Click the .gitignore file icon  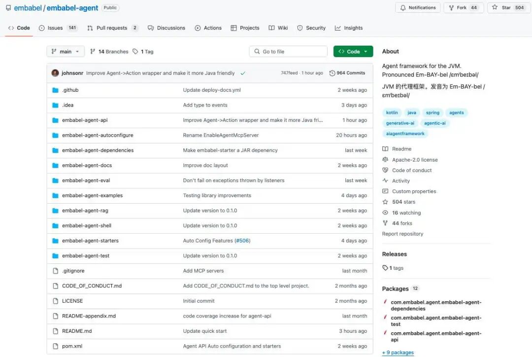[x=55, y=271]
